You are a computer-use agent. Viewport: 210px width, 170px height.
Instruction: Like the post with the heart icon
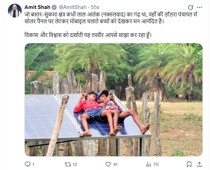tap(108, 164)
